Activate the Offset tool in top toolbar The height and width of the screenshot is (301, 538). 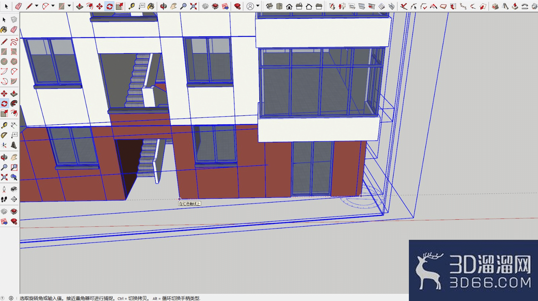coord(89,6)
